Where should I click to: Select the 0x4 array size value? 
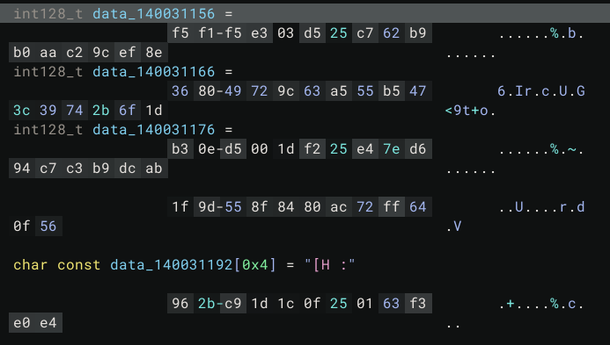pyautogui.click(x=254, y=265)
